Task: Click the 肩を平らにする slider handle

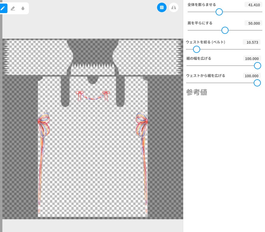Action: tap(225, 30)
